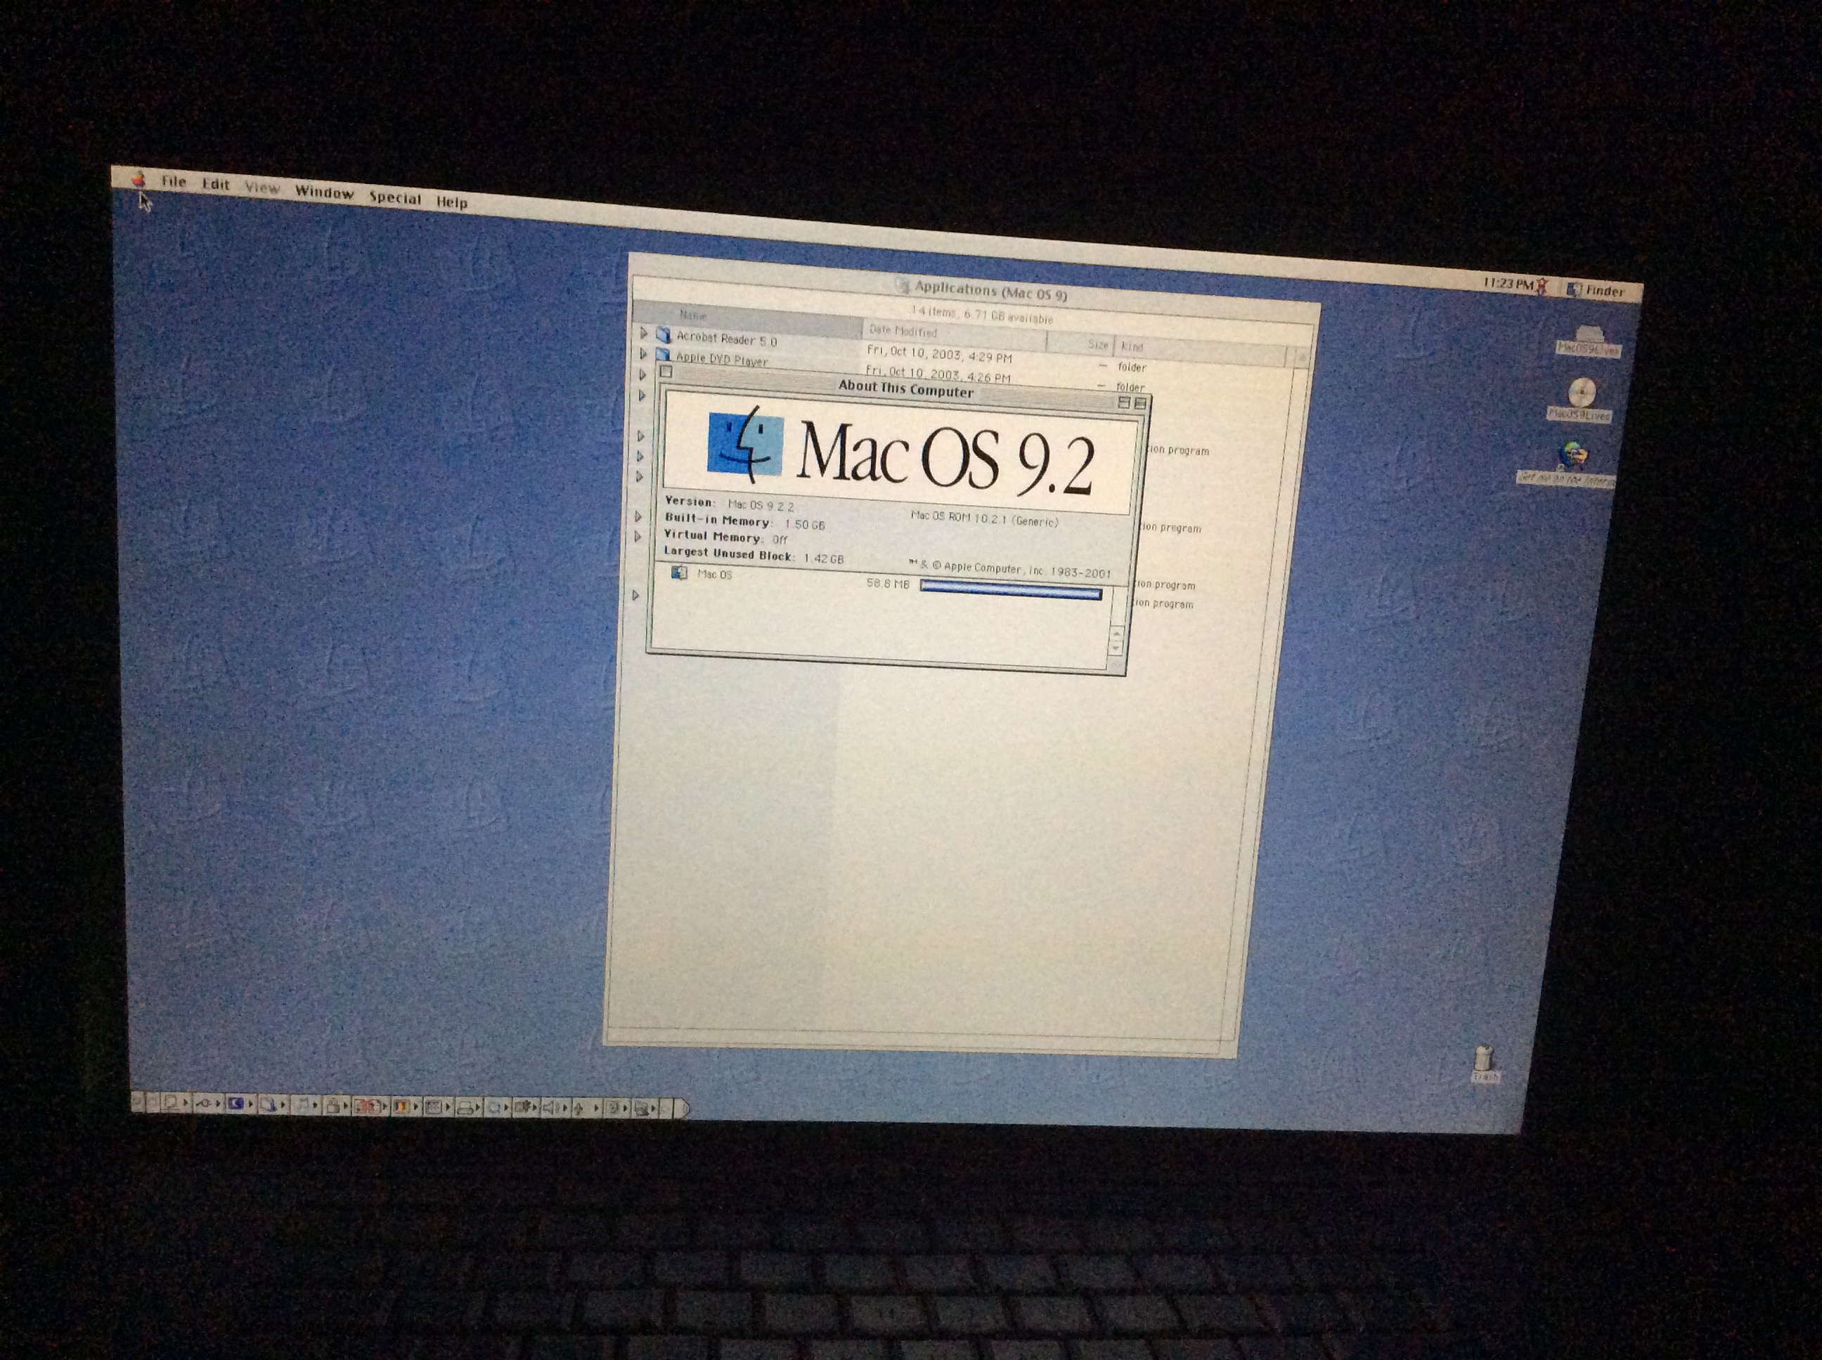1822x1360 pixels.
Task: Expand the Acrobat Reader 5.0 folder
Action: [x=644, y=334]
